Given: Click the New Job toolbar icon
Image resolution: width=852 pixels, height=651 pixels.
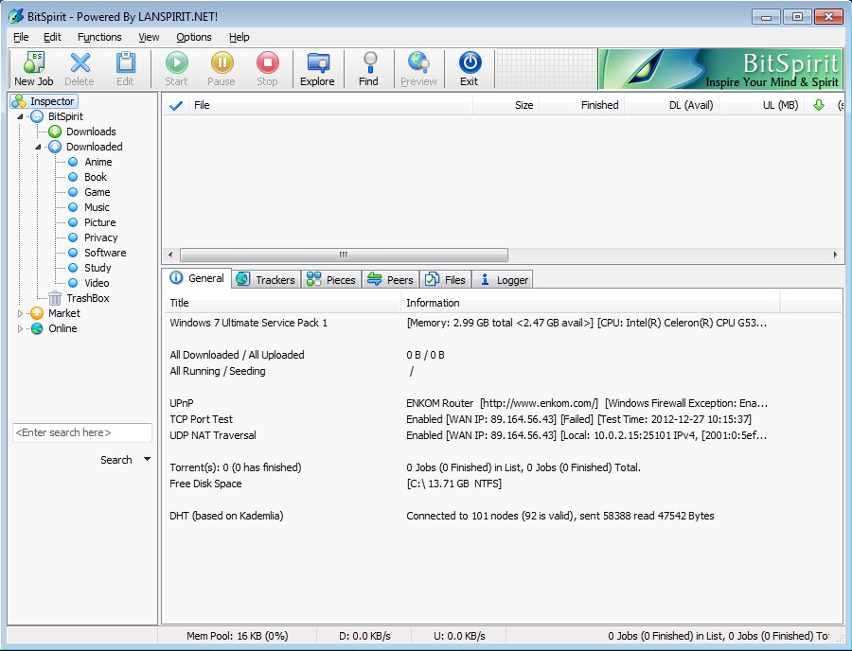Looking at the screenshot, I should click(x=33, y=63).
